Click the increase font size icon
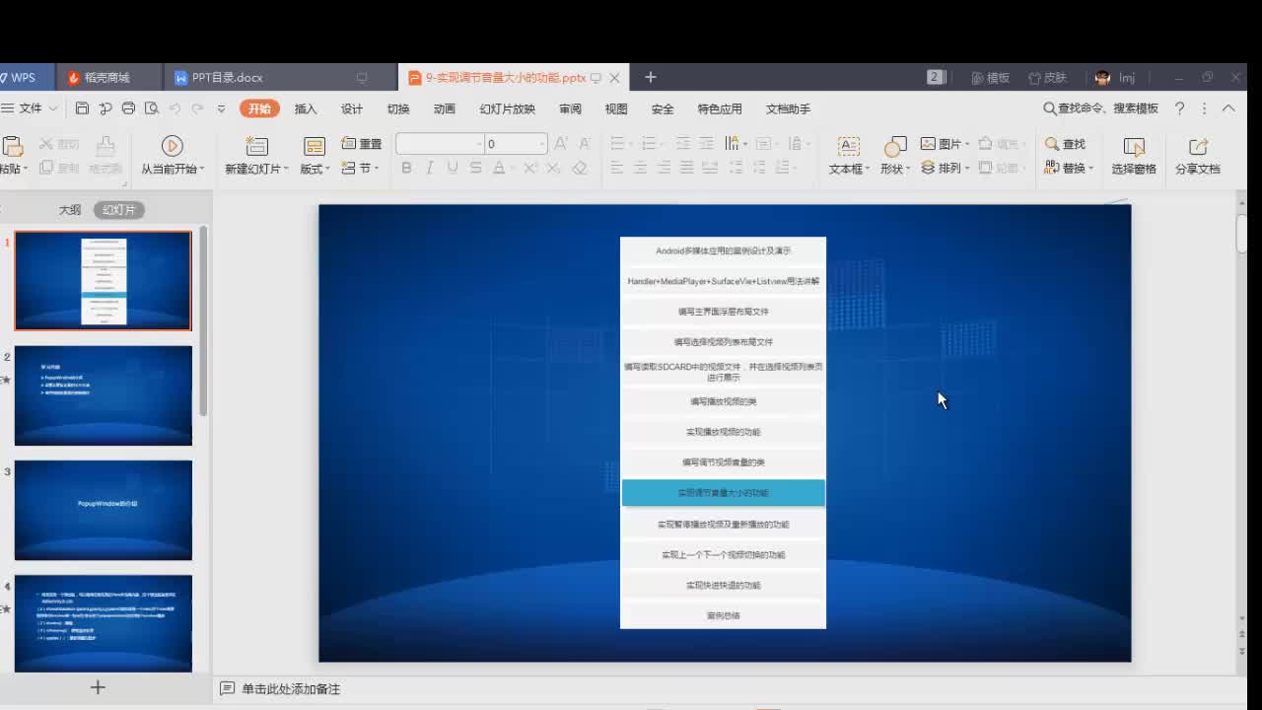The image size is (1262, 710). tap(561, 144)
